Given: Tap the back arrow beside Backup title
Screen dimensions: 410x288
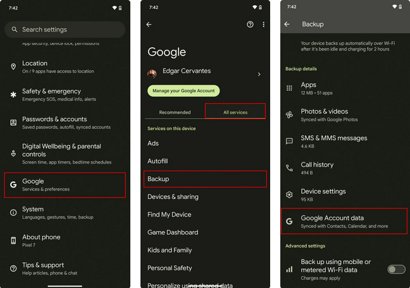Looking at the screenshot, I should 287,25.
